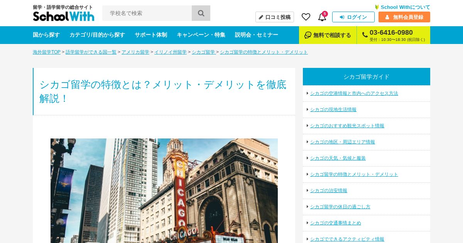This screenshot has width=463, height=243.
Task: Open シカゴの治安情報 link
Action: click(329, 191)
